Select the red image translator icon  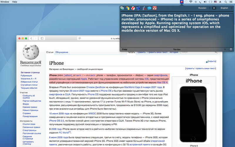[155, 8]
